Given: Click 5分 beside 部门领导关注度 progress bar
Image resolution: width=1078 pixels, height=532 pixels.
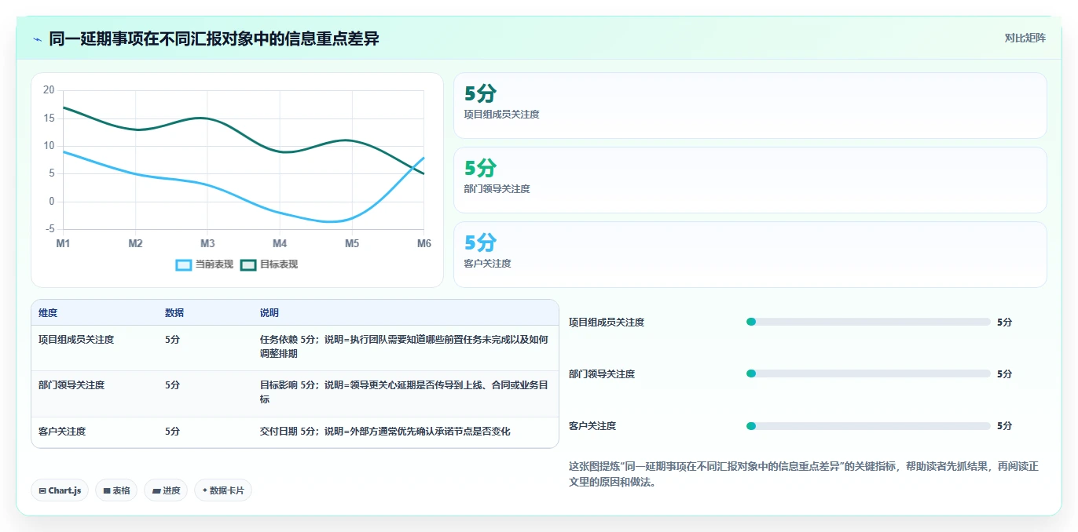Looking at the screenshot, I should point(1004,374).
